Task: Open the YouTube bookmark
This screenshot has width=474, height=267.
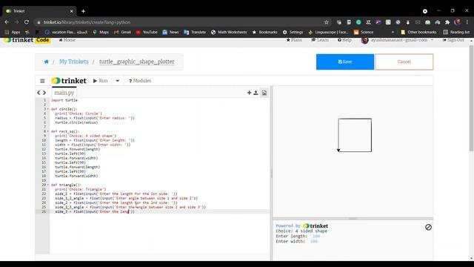Action: pos(147,32)
